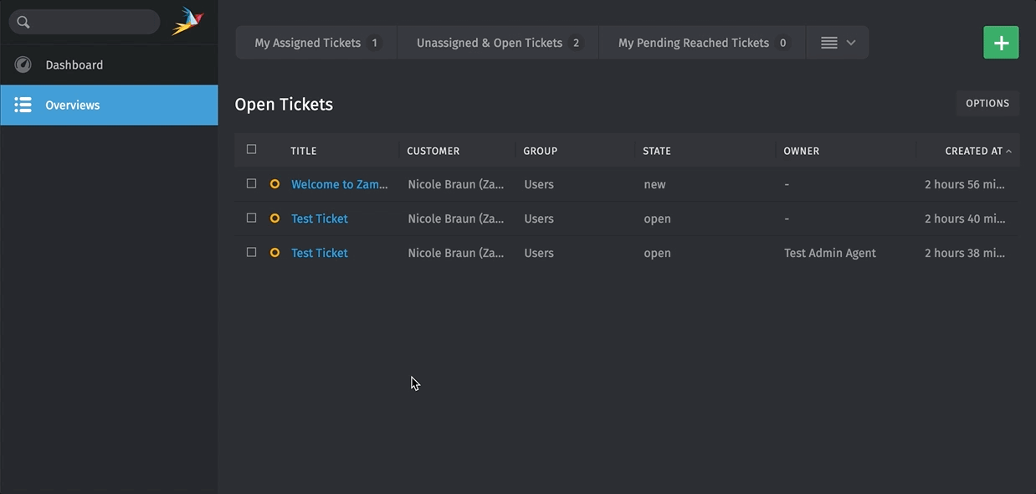1036x494 pixels.
Task: Click the priority circle on Welcome ticket row
Action: click(274, 183)
